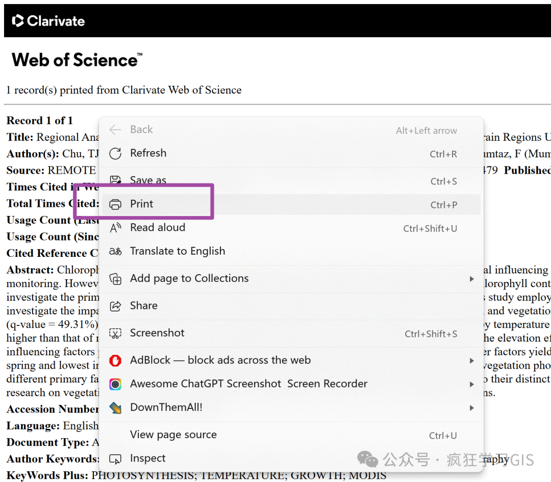551x482 pixels.
Task: Click the red AdBlock hand icon
Action: tap(115, 360)
